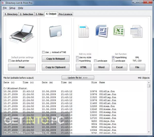This screenshot has width=154, height=137.
Task: Click the folder clipboard icon
Action: pyautogui.click(x=55, y=31)
